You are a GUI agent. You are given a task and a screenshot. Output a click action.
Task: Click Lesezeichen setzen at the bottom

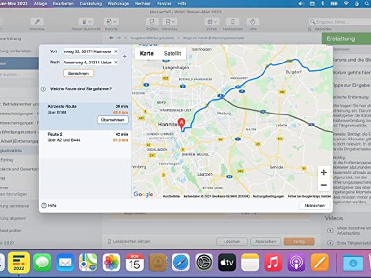pyautogui.click(x=129, y=241)
